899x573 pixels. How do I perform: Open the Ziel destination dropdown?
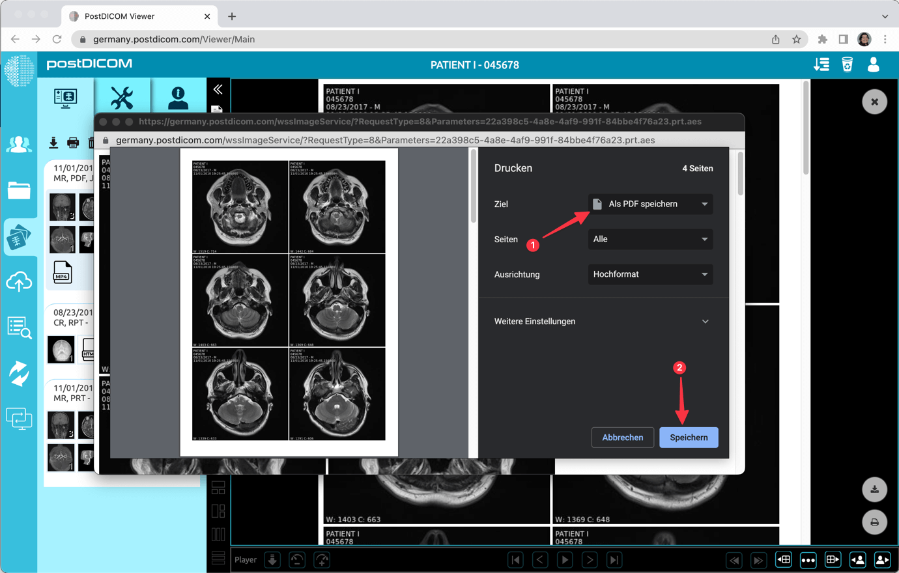click(649, 204)
